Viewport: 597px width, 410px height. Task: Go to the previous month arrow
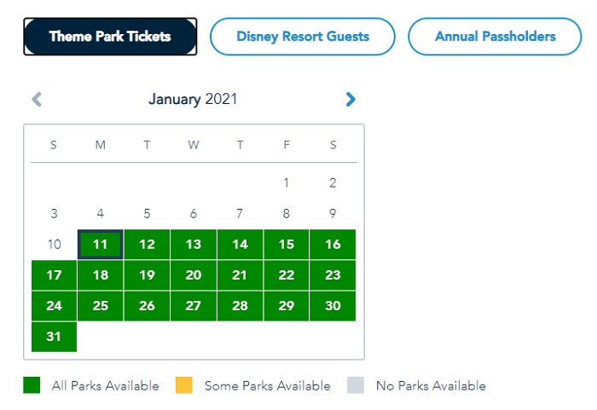pyautogui.click(x=36, y=100)
